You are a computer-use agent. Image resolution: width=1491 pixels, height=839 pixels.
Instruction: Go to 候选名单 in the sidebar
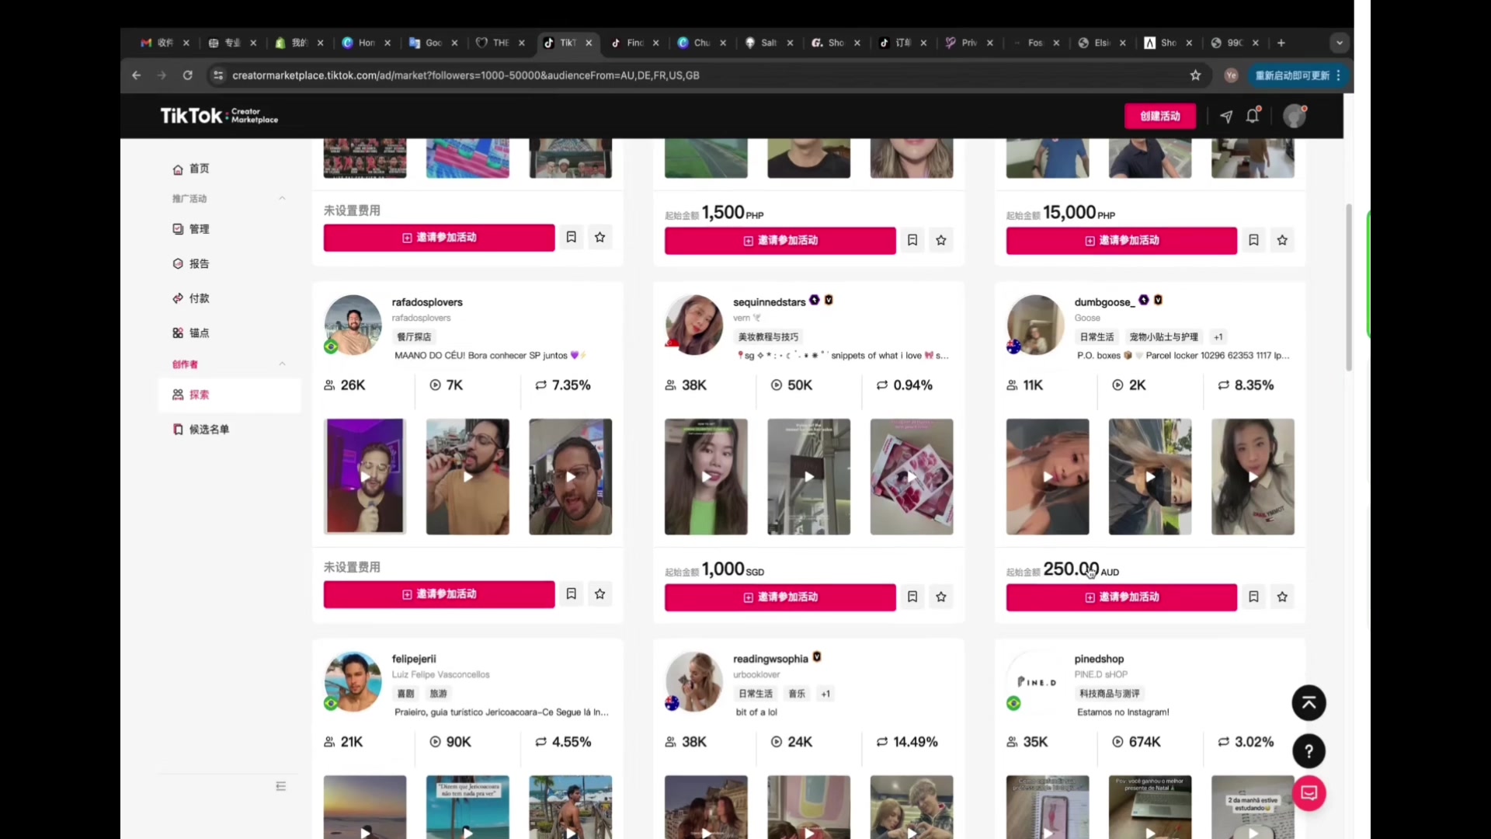(x=209, y=429)
